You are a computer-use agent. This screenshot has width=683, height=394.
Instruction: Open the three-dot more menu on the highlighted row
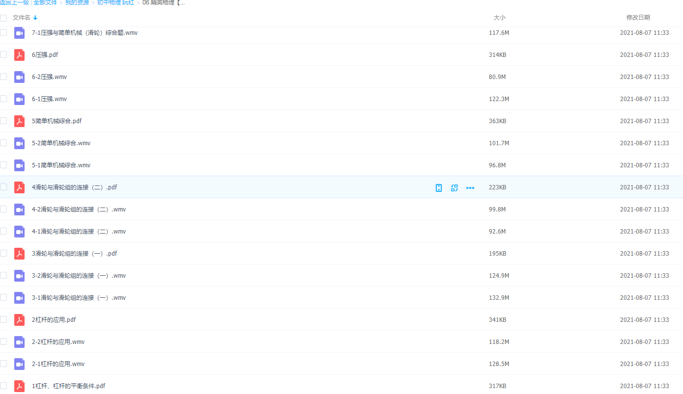tap(470, 187)
